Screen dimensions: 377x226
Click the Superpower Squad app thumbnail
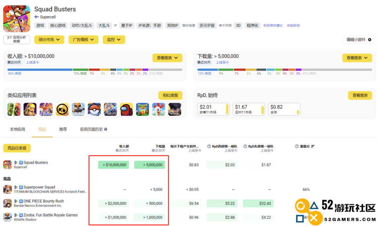coord(7,189)
